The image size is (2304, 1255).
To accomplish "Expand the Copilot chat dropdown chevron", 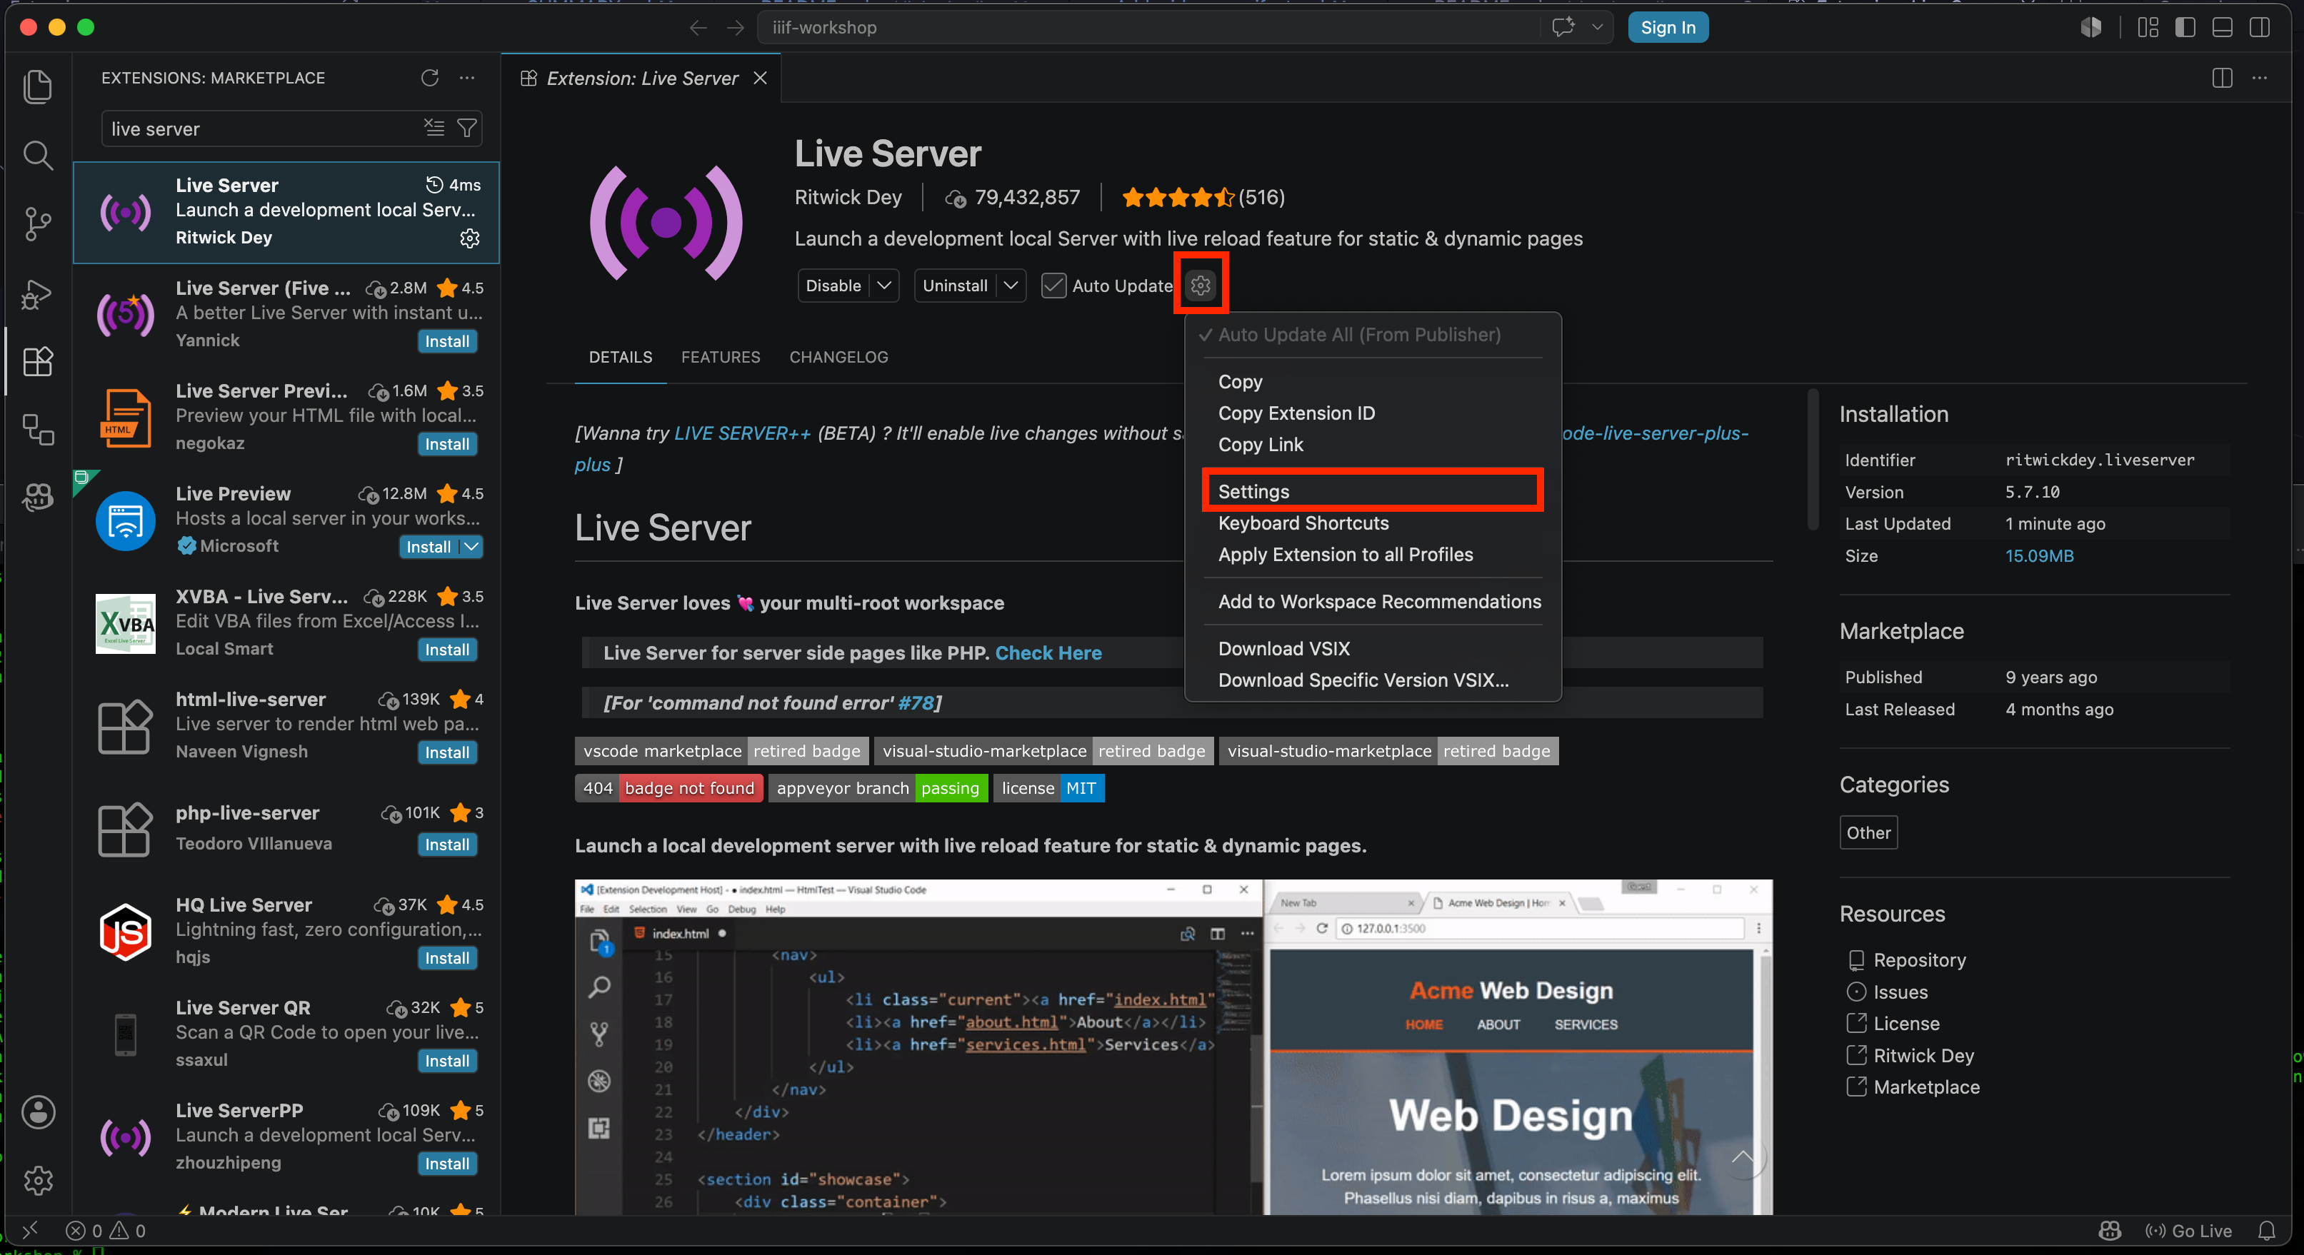I will [x=1596, y=27].
